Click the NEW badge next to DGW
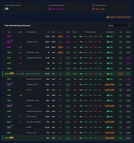Viewport: 134px width, 143px height. [x=12, y=74]
